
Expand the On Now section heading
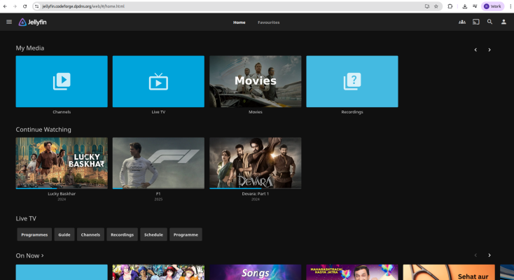pyautogui.click(x=29, y=255)
